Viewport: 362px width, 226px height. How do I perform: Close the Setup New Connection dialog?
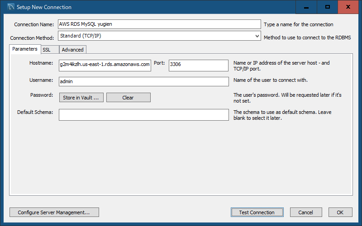pos(348,7)
